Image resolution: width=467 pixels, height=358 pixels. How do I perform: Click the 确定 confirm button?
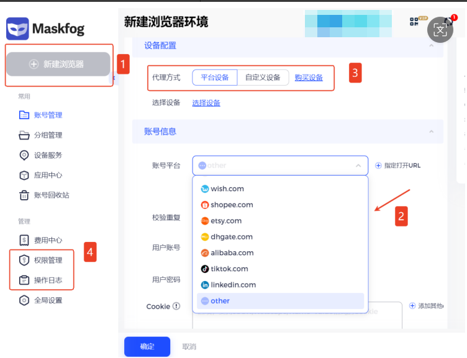147,346
